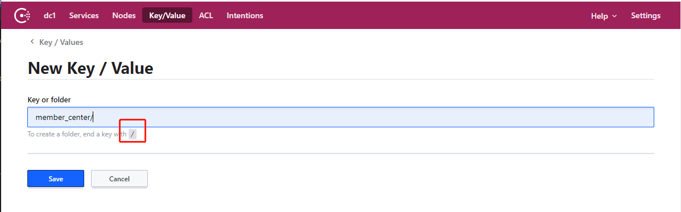681x212 pixels.
Task: Click the New Key / Value heading
Action: coord(90,68)
